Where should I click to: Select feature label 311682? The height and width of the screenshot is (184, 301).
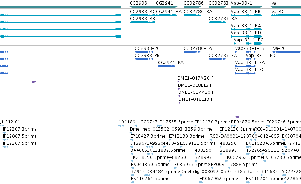(269, 172)
